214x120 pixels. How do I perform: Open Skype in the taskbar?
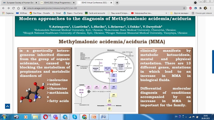[75, 117]
